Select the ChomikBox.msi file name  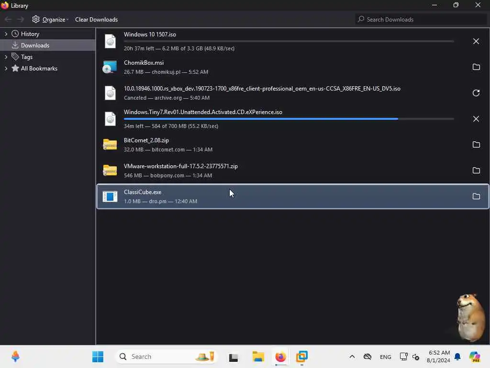pos(144,63)
